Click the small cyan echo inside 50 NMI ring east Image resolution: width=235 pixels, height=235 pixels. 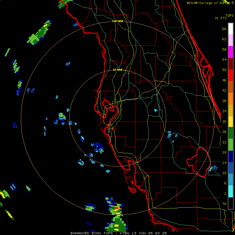[156, 111]
